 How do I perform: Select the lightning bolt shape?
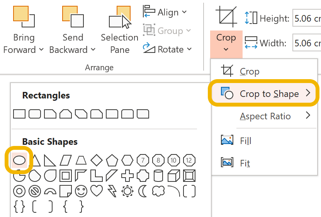pos(112,190)
